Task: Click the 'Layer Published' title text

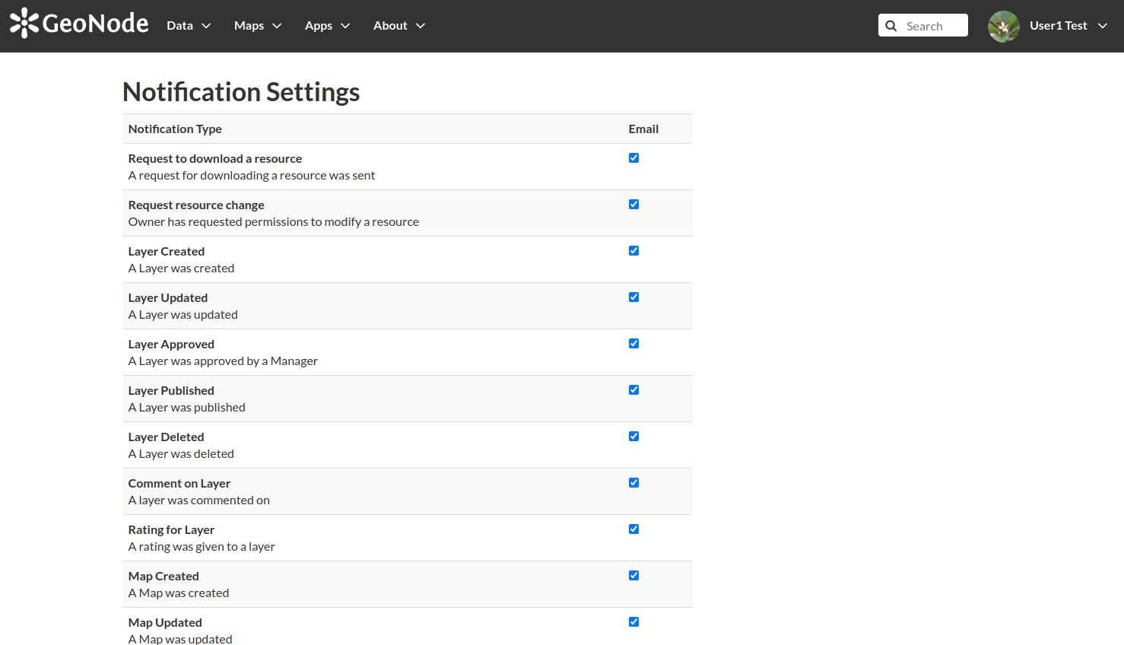Action: [x=171, y=391]
